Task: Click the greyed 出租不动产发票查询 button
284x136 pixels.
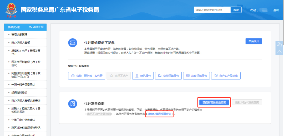Action: pos(247,102)
